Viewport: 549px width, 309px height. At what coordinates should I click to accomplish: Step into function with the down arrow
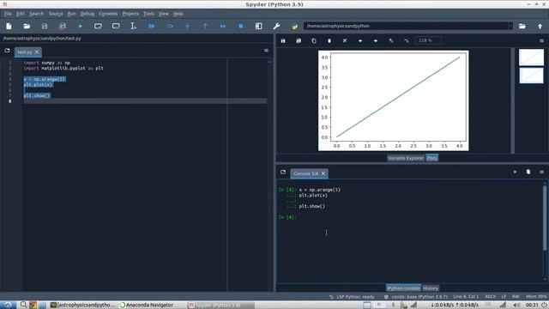(187, 27)
